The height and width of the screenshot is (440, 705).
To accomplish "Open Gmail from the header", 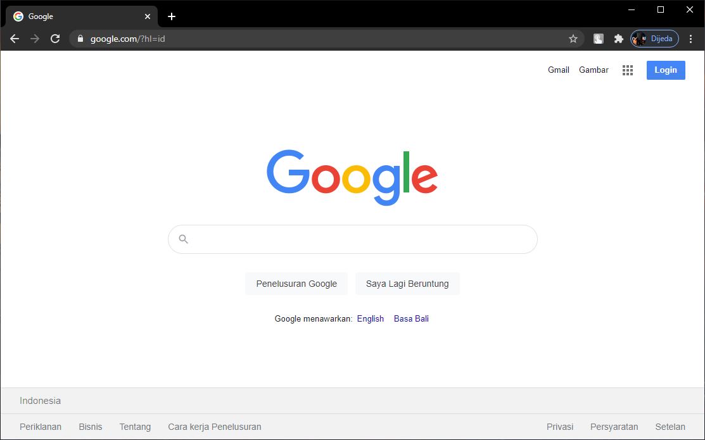I will pos(558,70).
